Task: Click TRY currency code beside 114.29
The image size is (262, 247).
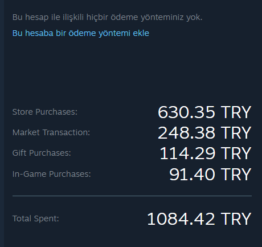Action: (236, 153)
